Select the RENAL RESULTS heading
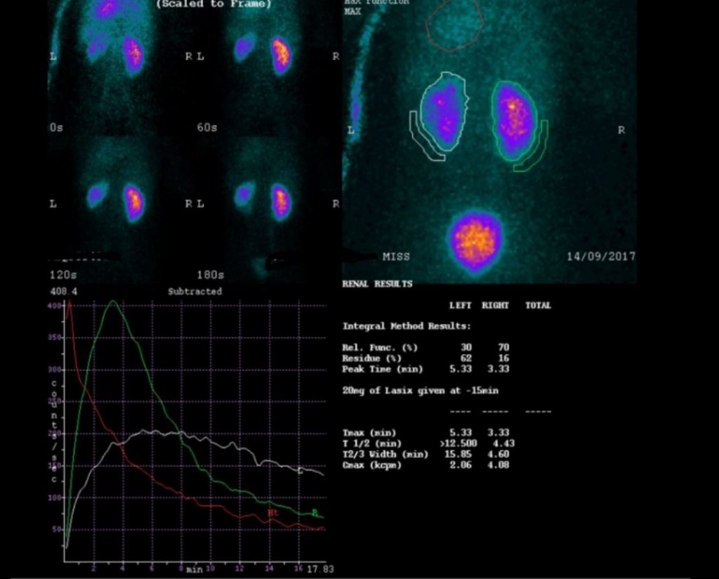This screenshot has height=579, width=719. (x=377, y=284)
